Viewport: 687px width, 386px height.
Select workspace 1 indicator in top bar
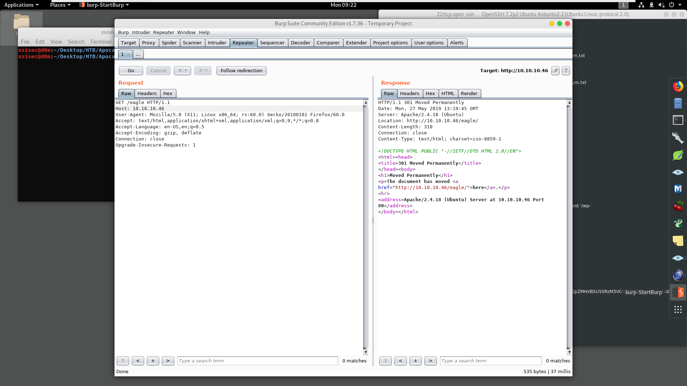(623, 5)
